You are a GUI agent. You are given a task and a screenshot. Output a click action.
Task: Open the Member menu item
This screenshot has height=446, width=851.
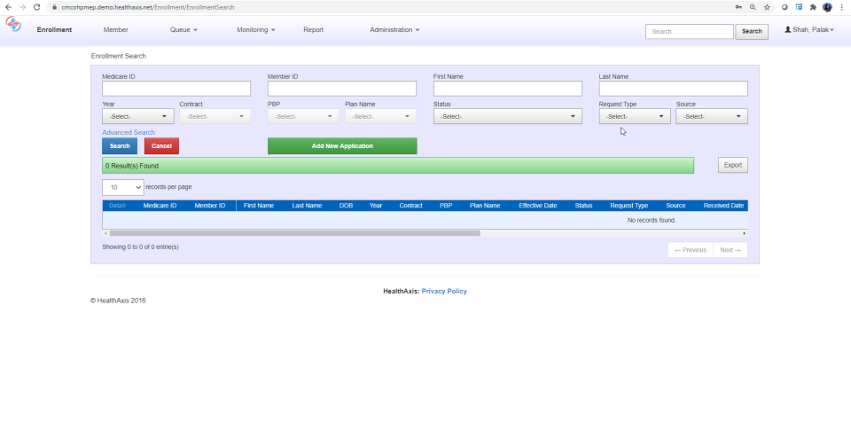pyautogui.click(x=115, y=30)
